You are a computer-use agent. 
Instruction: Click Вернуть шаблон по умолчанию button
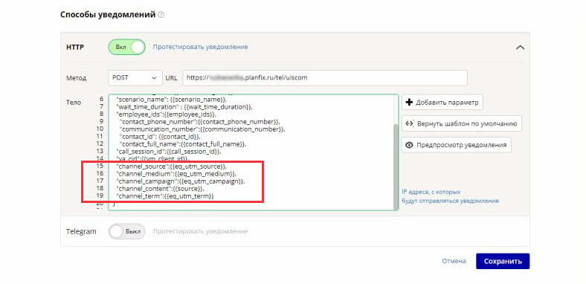coord(462,123)
